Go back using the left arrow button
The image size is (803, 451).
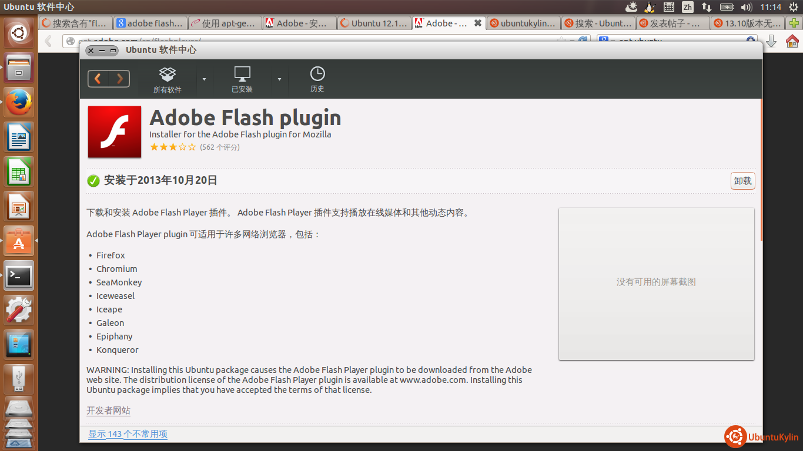coord(98,79)
